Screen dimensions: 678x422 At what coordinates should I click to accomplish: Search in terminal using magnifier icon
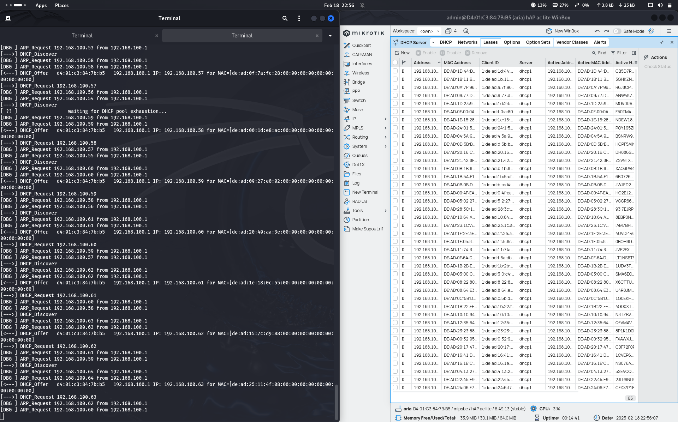coord(285,18)
